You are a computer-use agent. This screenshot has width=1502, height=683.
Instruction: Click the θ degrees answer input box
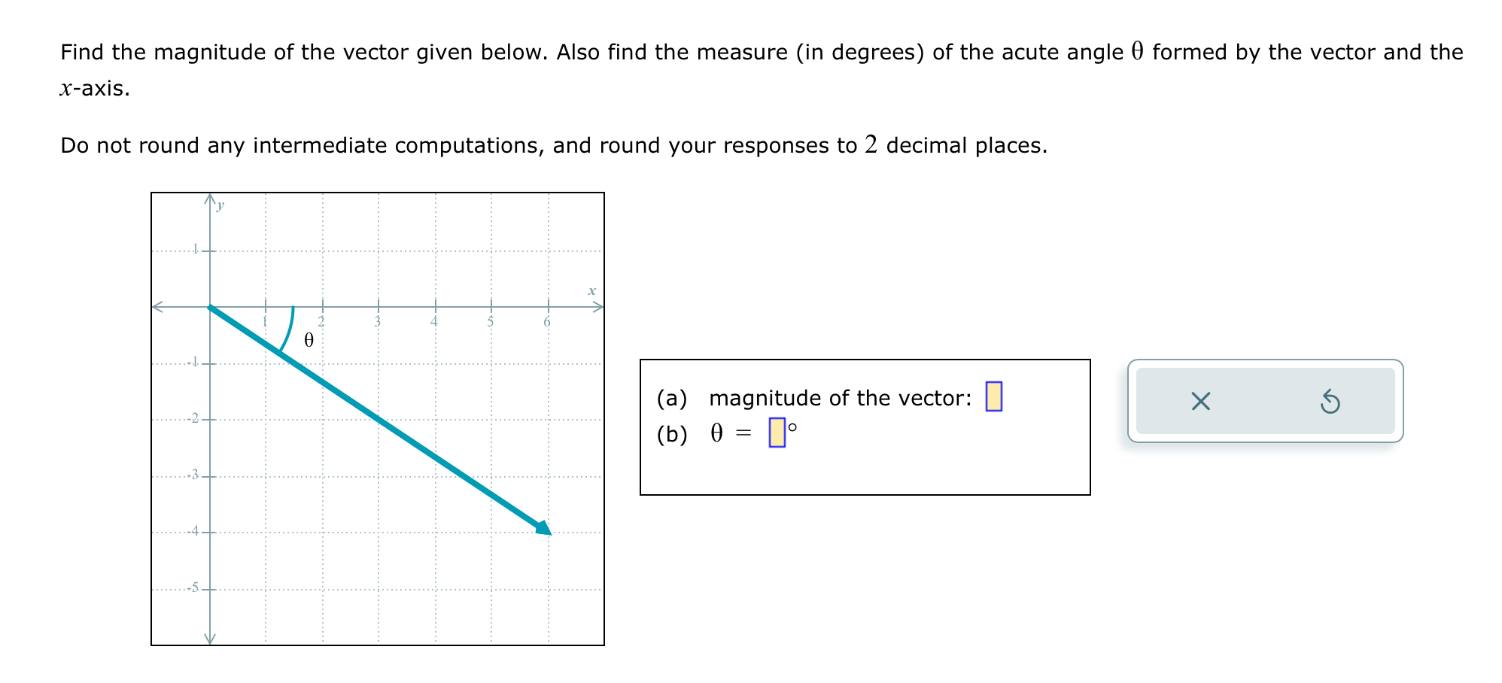point(777,434)
